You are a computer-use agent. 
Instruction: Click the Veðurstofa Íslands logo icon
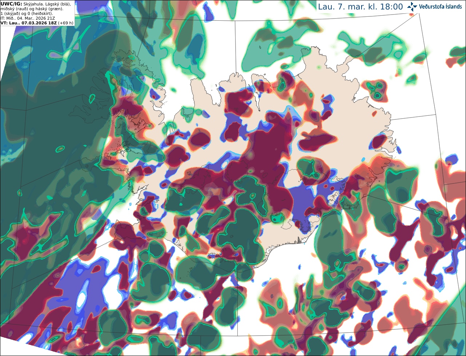click(412, 6)
